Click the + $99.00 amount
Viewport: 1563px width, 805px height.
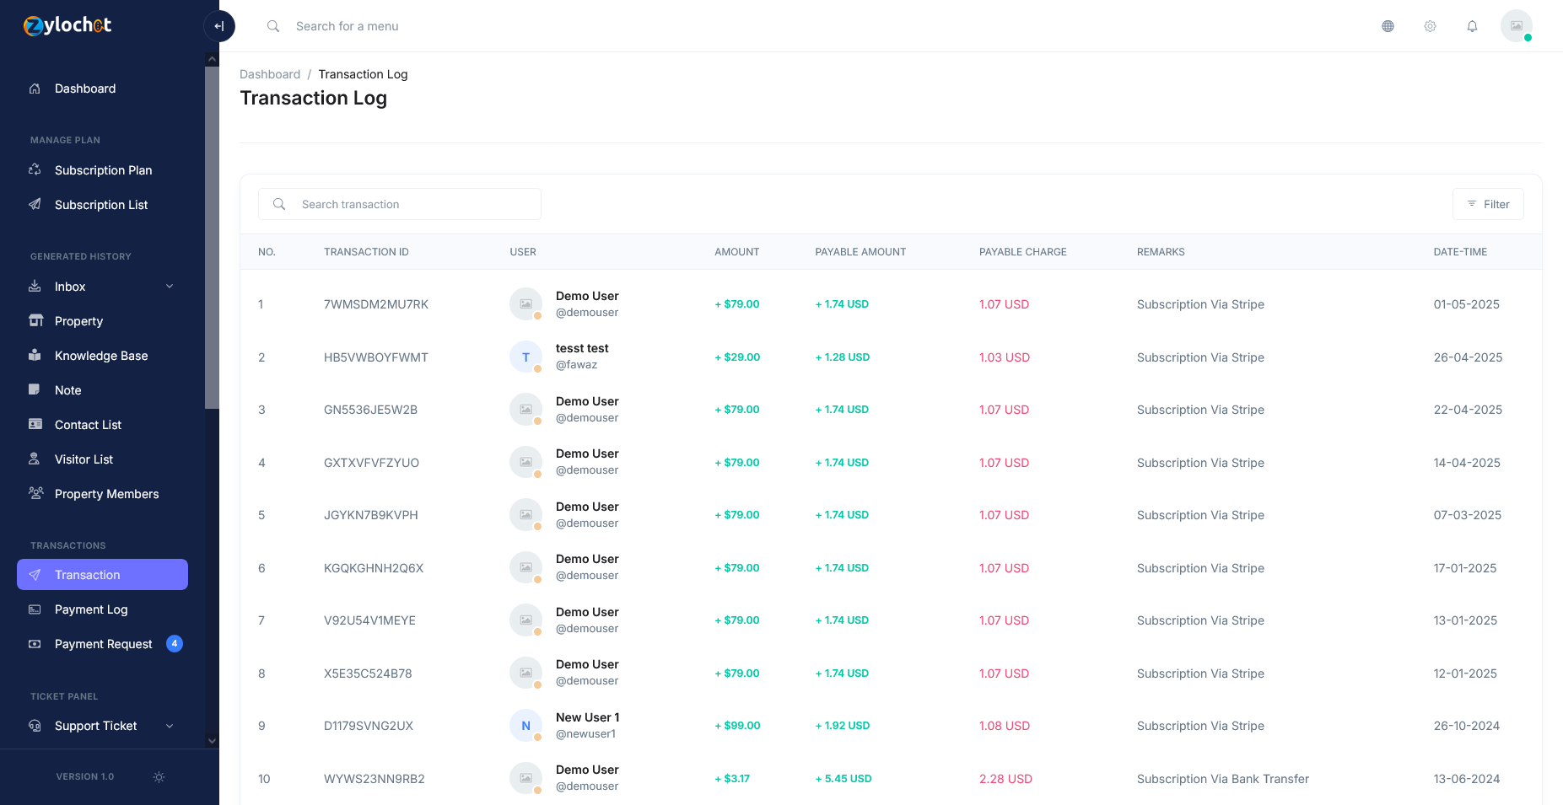click(737, 726)
